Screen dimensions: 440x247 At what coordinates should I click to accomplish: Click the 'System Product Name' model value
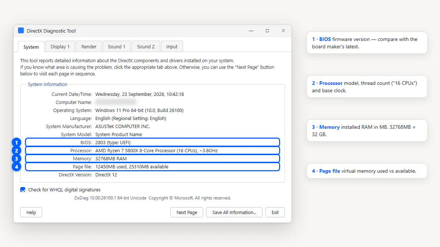pyautogui.click(x=118, y=134)
